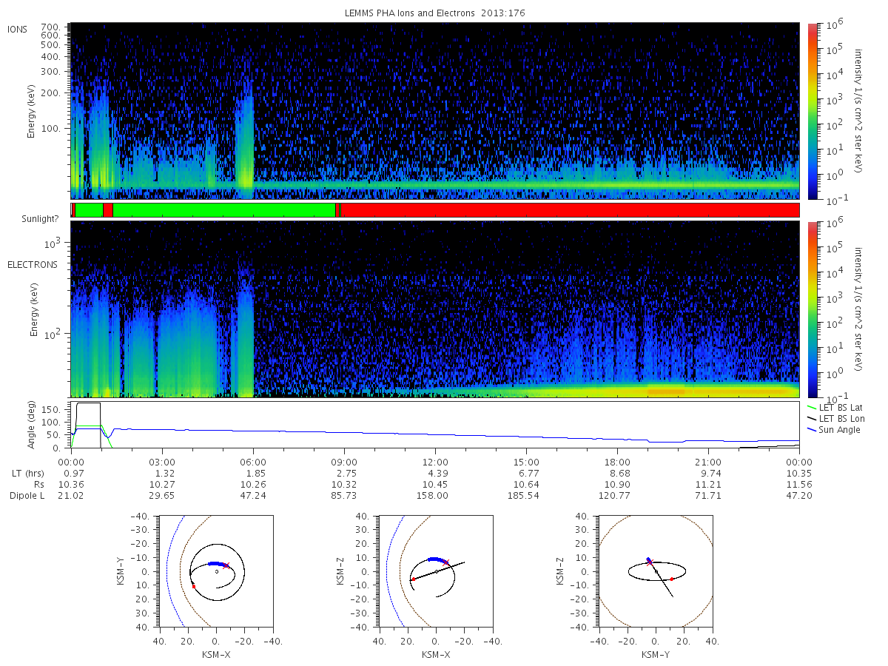Click the blue Sun Angle legend entry

tap(834, 430)
